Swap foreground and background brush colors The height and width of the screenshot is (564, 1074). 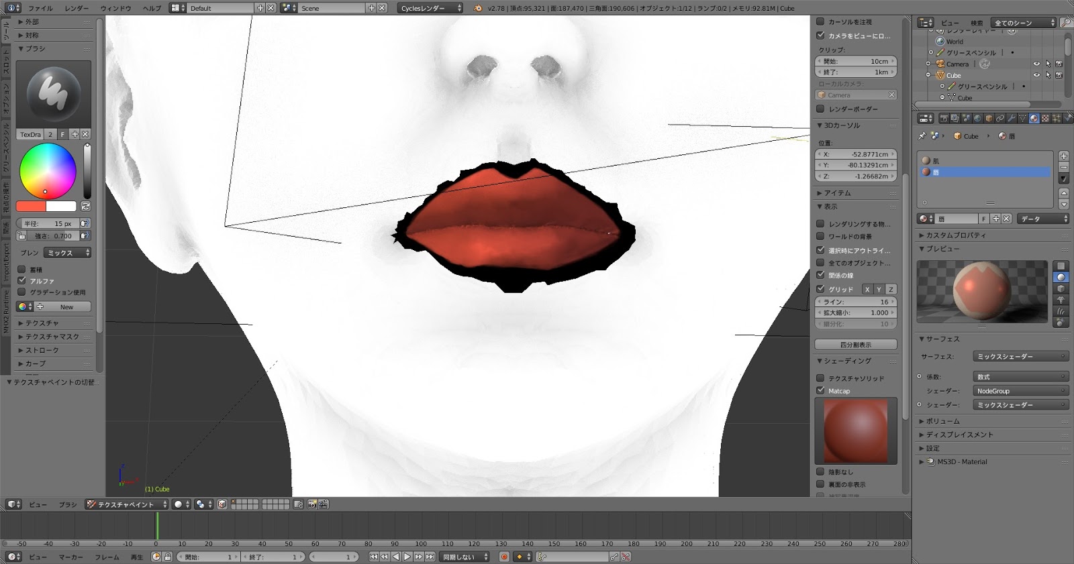pyautogui.click(x=85, y=207)
